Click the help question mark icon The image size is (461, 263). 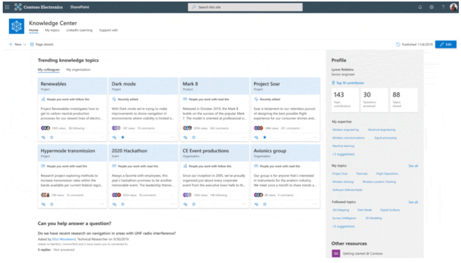pos(443,7)
